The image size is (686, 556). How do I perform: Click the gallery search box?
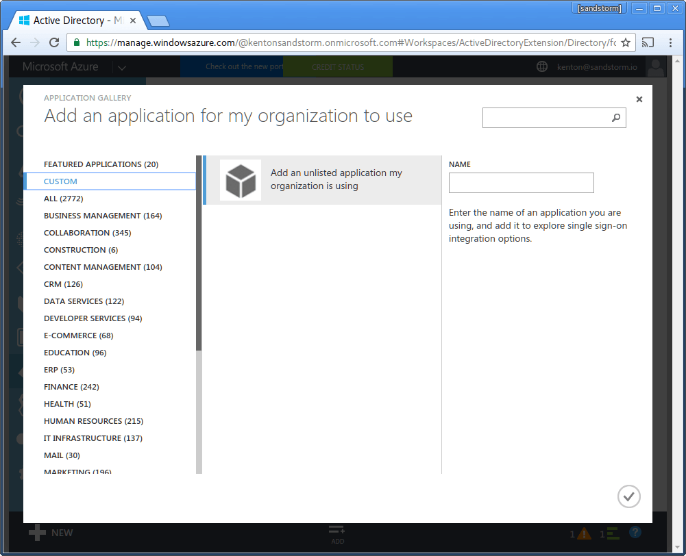(x=554, y=118)
